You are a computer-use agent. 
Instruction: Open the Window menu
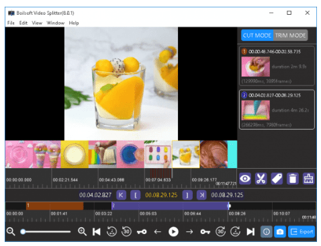pyautogui.click(x=56, y=23)
